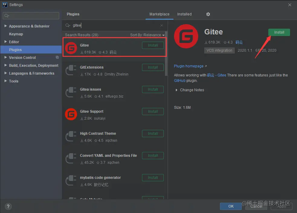Screen dimensions: 297x213
Task: Select the mybatis code generator title
Action: click(100, 178)
